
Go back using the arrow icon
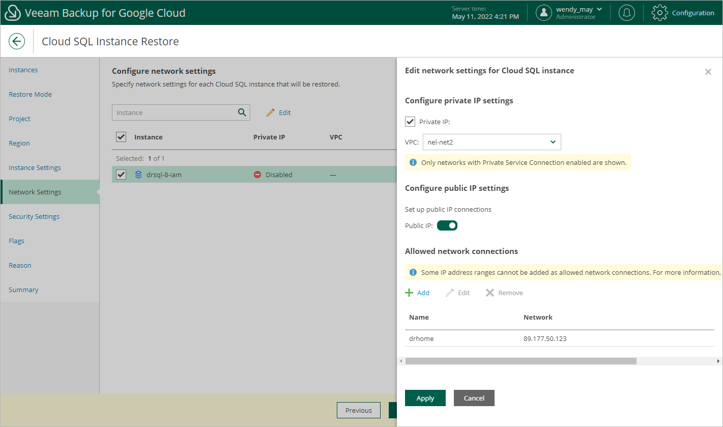point(17,41)
